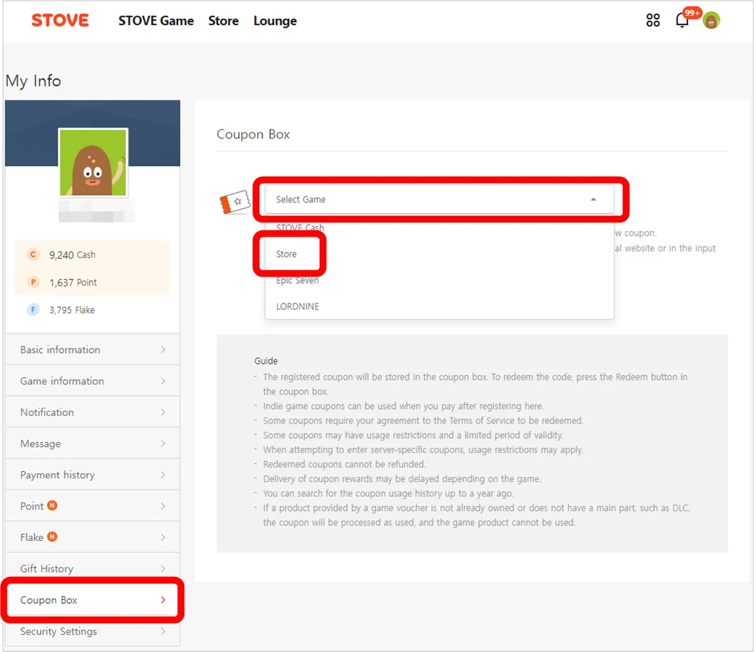Open Point page in sidebar
754x652 pixels.
[92, 506]
